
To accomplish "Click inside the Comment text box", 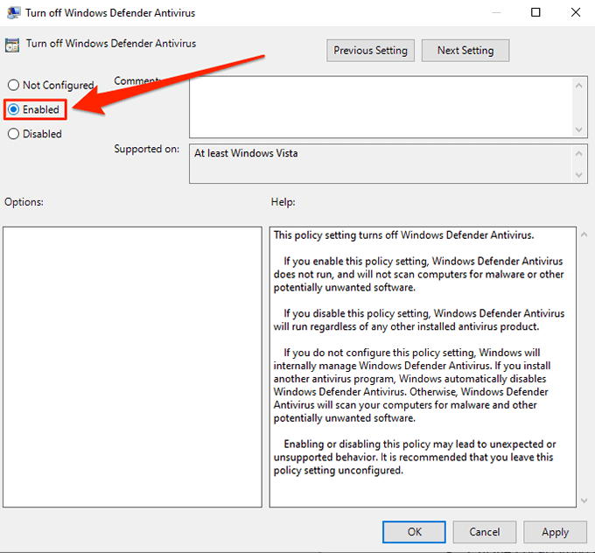I will 381,107.
